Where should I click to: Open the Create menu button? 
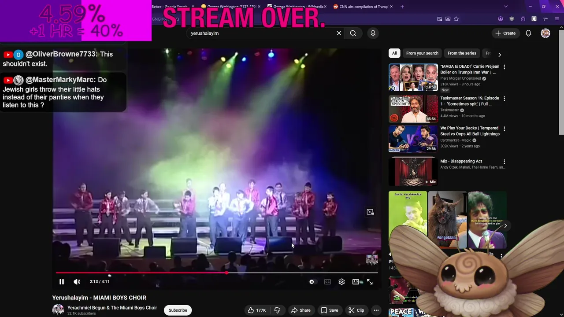(x=505, y=33)
